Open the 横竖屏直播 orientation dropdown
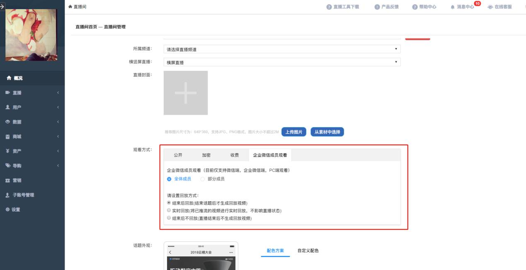The image size is (526, 270). 282,62
